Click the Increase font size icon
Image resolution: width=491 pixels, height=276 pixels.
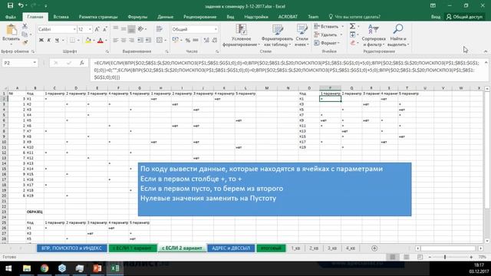97,29
